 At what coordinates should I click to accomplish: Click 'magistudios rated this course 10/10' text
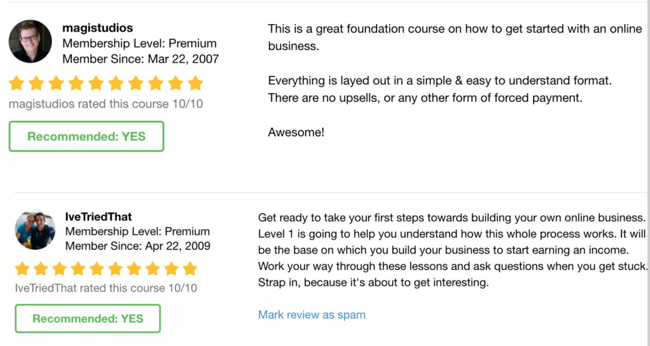point(106,104)
